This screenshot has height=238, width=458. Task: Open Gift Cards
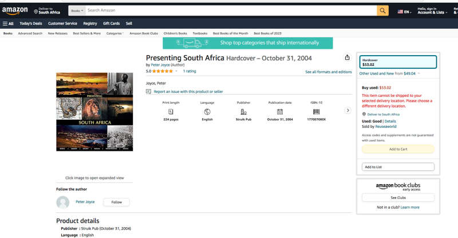pyautogui.click(x=111, y=24)
